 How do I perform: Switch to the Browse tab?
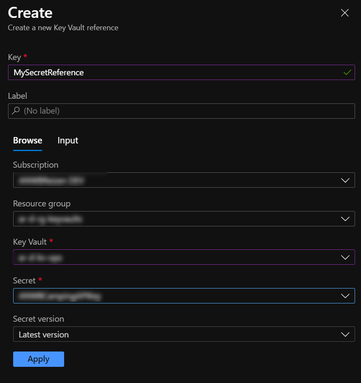coord(28,140)
